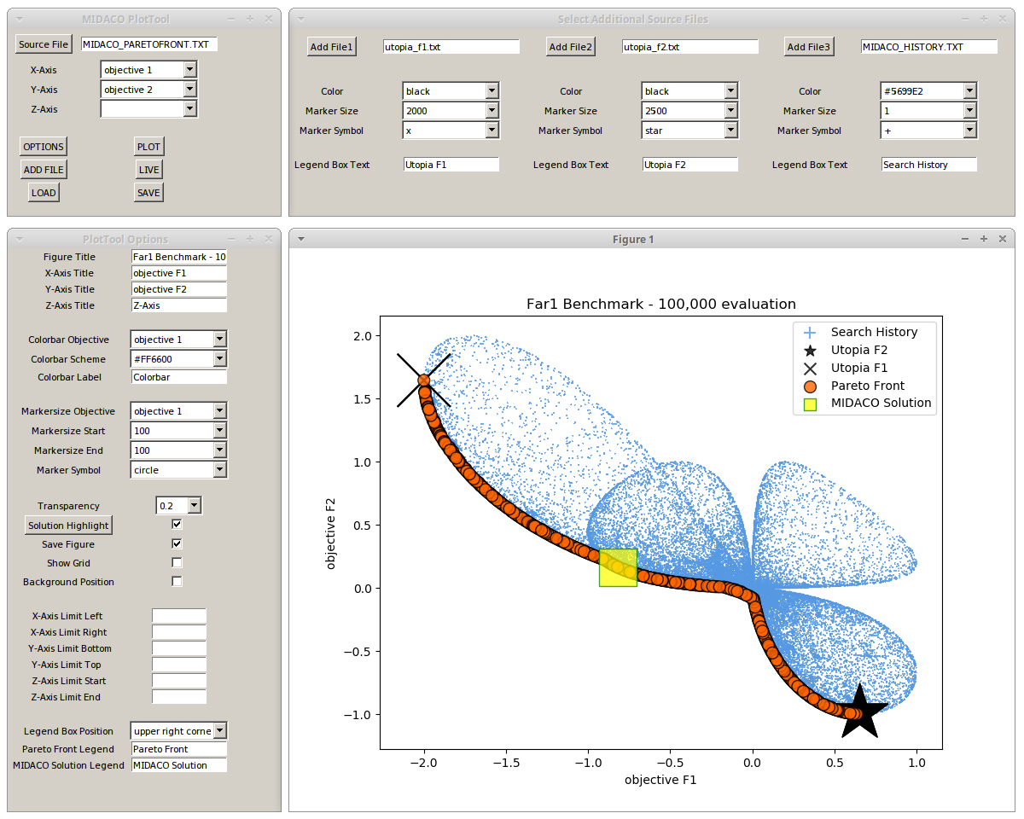
Task: Click the Colorbar Label field
Action: pos(179,376)
